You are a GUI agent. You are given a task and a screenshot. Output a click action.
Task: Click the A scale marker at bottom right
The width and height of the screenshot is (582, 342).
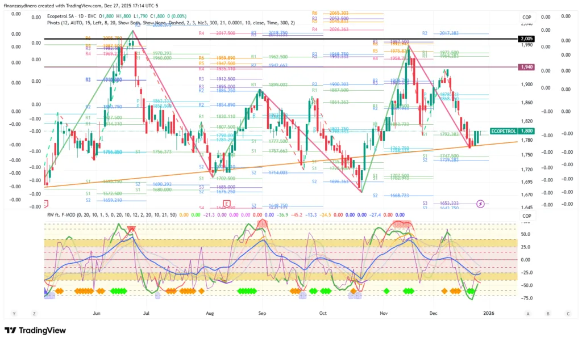click(x=528, y=313)
